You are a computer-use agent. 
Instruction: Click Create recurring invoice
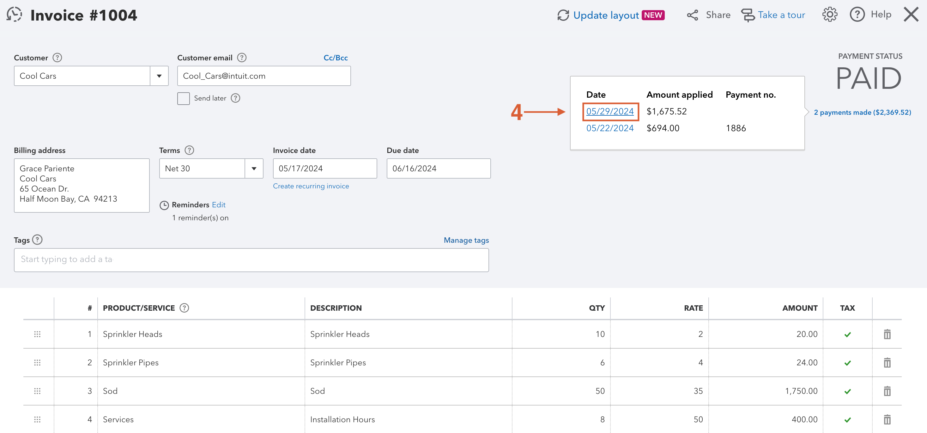coord(311,186)
